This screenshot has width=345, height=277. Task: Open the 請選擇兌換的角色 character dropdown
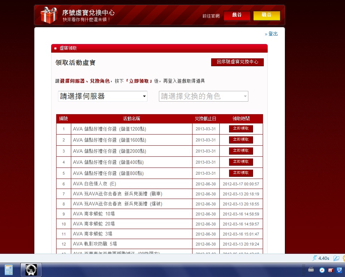204,96
